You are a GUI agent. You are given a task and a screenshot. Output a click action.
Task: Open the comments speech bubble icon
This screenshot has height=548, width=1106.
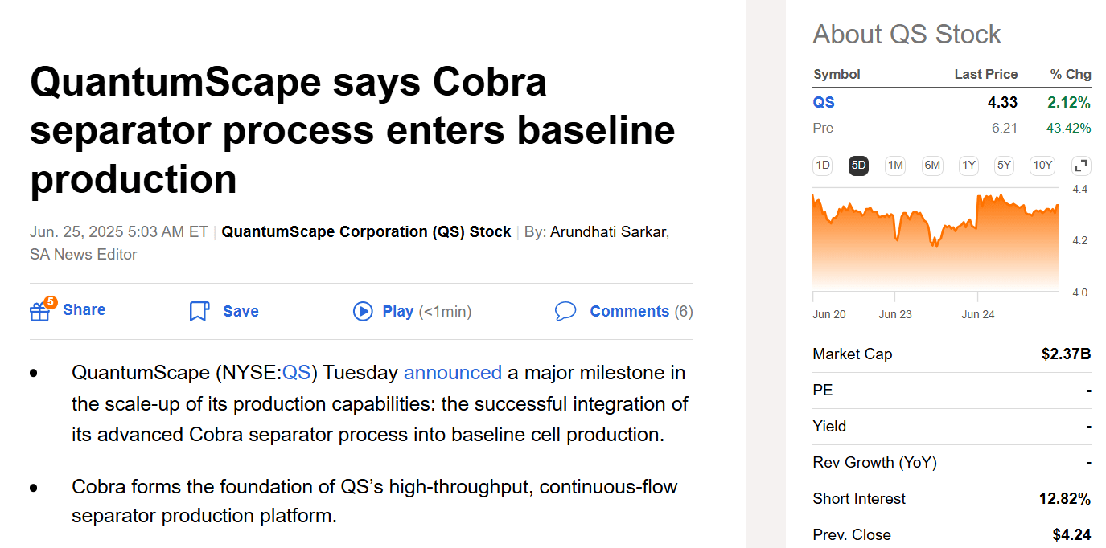[566, 311]
